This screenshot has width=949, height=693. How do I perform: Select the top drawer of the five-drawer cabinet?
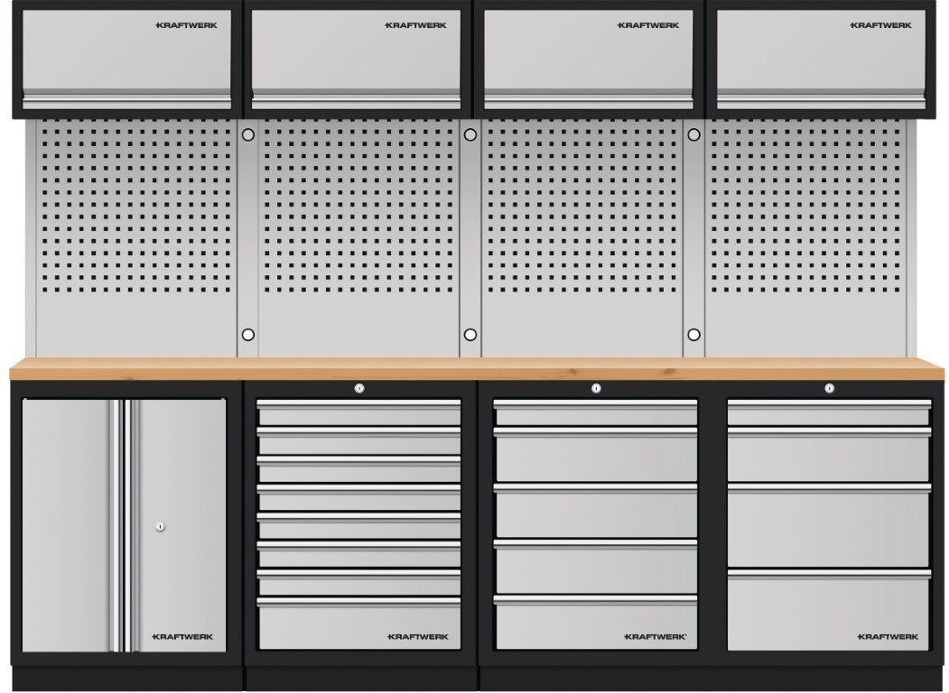595,412
